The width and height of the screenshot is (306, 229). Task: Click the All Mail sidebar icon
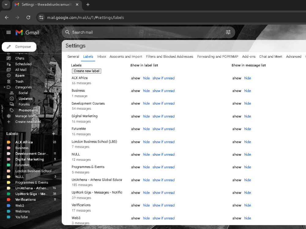(9, 70)
